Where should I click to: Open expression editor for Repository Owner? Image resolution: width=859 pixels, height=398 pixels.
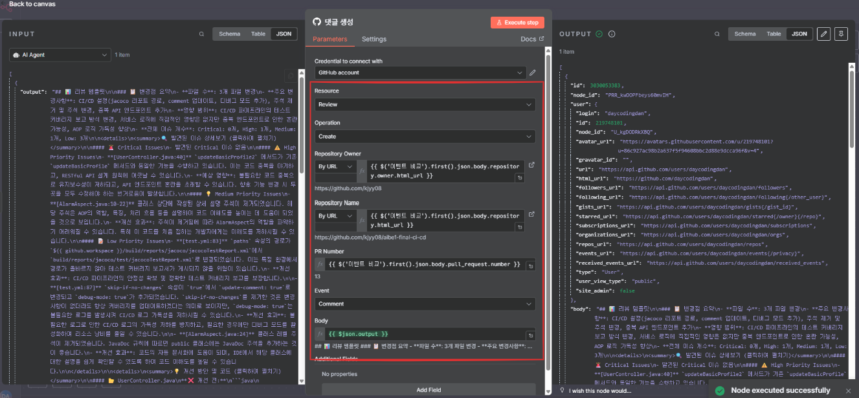(521, 177)
